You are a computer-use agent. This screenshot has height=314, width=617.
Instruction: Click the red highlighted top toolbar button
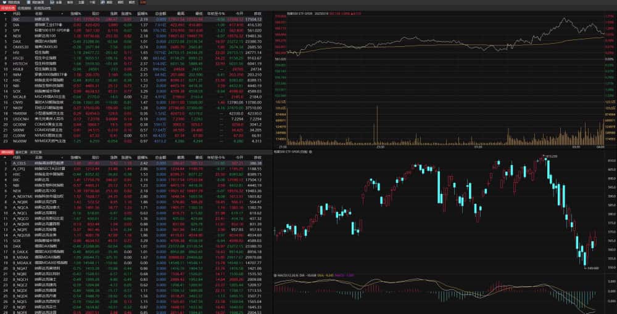[143, 2]
